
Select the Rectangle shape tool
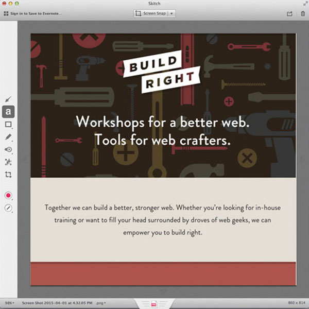(8, 124)
